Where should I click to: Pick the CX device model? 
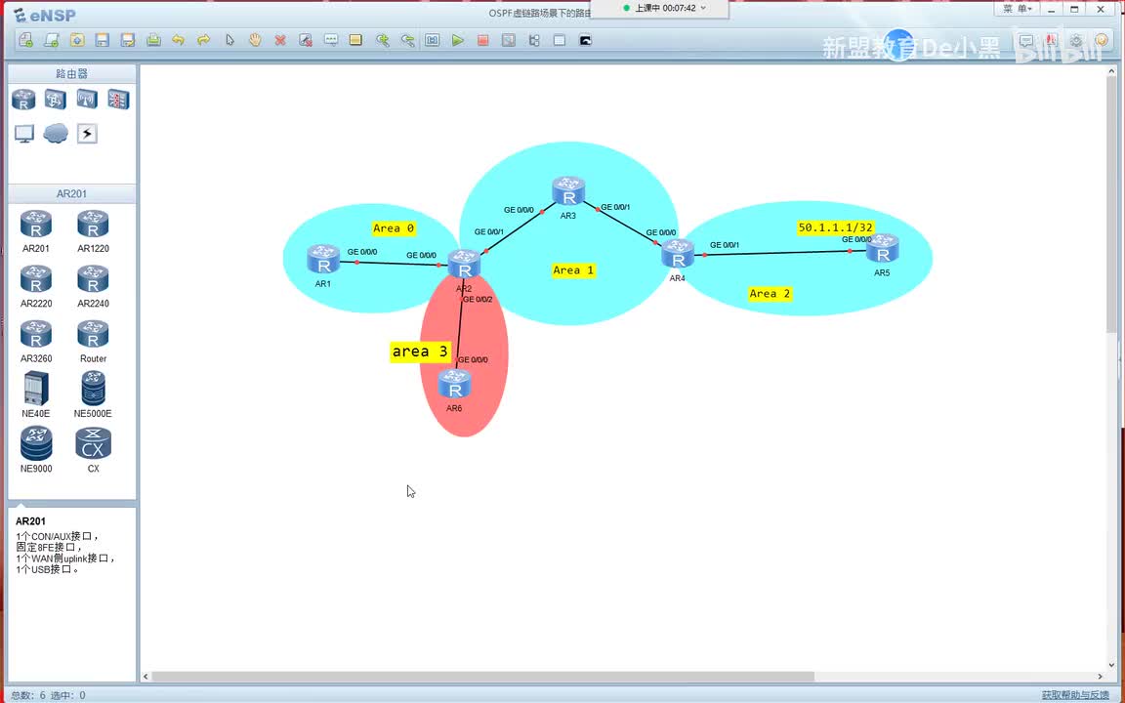pyautogui.click(x=94, y=450)
